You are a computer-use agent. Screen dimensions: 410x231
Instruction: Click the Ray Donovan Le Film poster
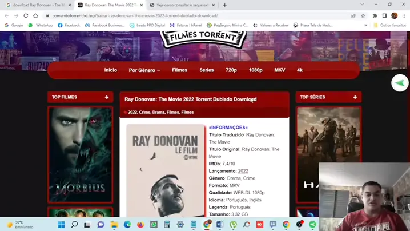tap(166, 171)
